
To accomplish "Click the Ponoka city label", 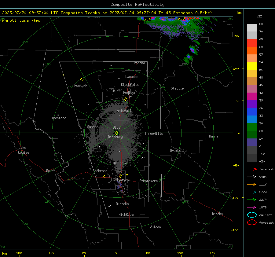I will [139, 63].
